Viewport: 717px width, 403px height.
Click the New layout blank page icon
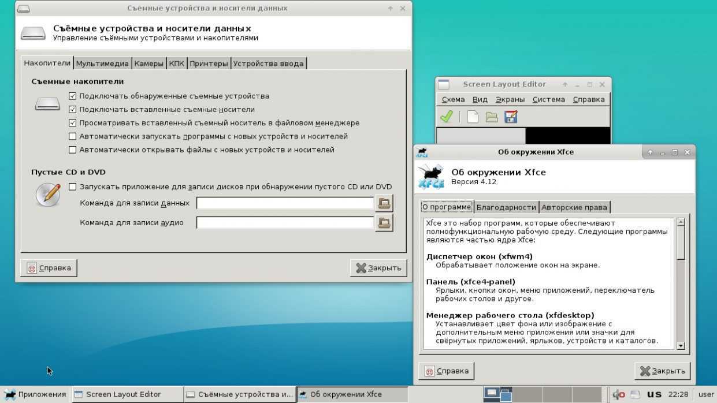tap(473, 117)
